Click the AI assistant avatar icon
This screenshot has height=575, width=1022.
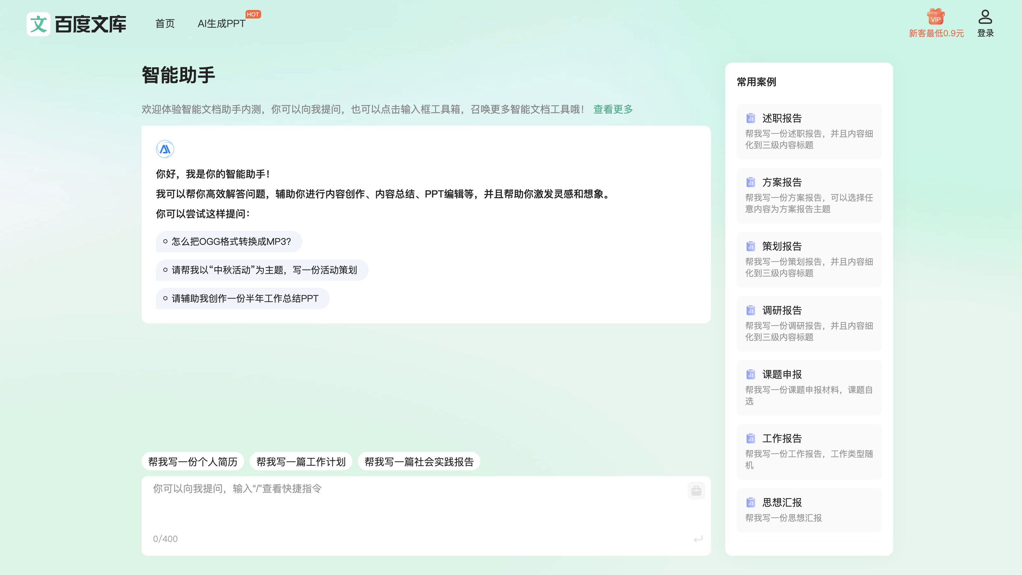click(x=165, y=149)
